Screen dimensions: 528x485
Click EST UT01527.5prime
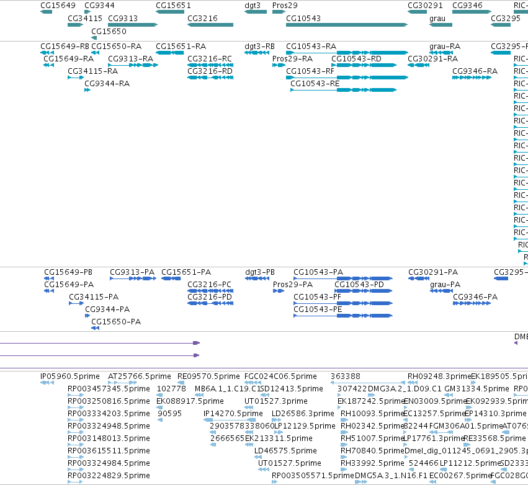264,469
